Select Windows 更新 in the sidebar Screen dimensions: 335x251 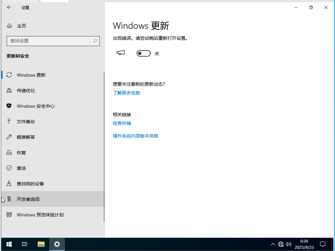click(x=53, y=75)
